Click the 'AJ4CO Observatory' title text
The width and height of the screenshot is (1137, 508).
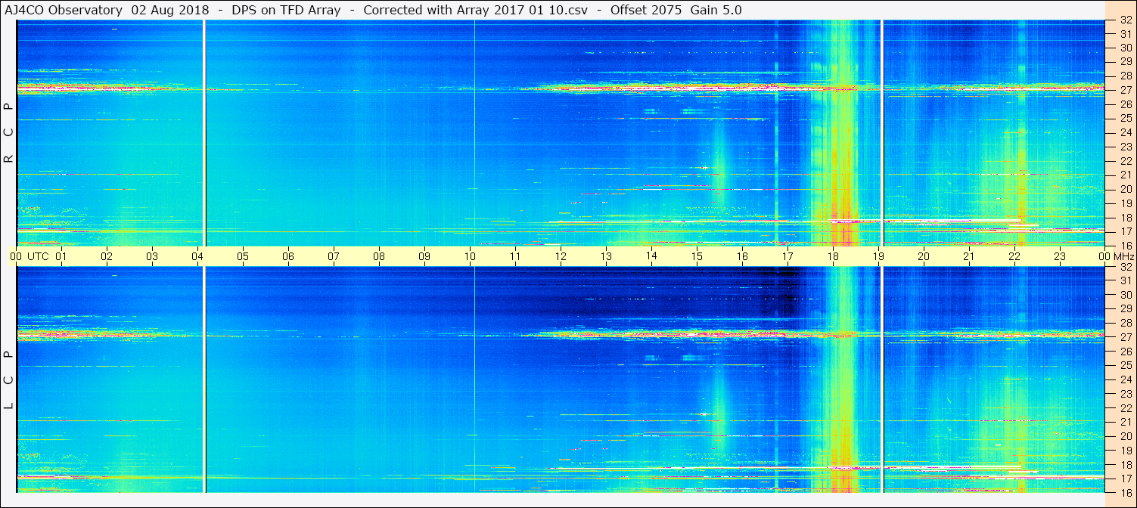pyautogui.click(x=65, y=11)
